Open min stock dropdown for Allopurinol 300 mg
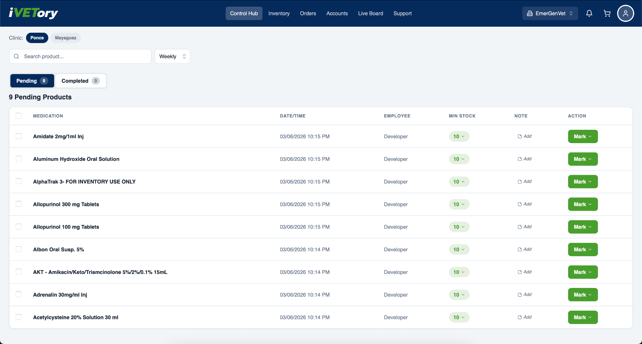The width and height of the screenshot is (642, 344). (459, 204)
